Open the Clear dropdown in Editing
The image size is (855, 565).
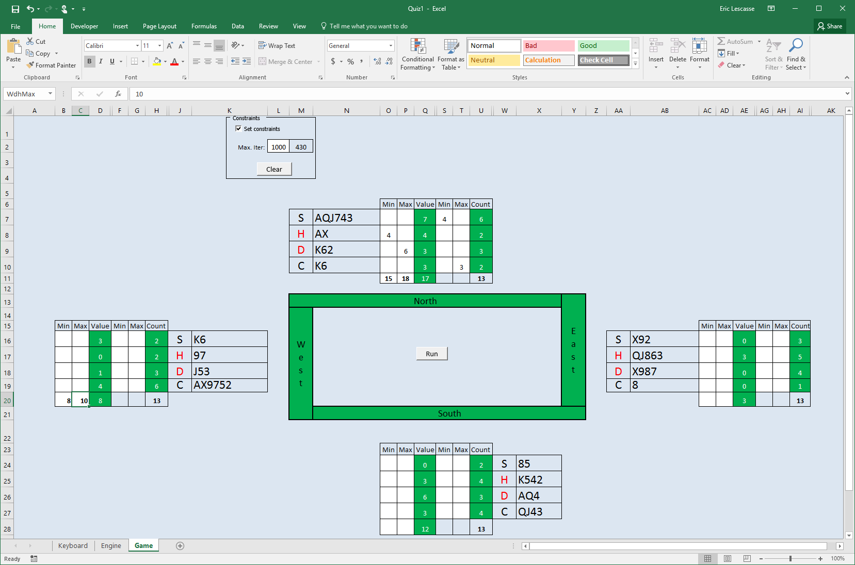(732, 65)
